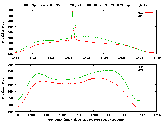Click the 100 tick label on upper plot
The image size is (162, 122).
[x=10, y=54]
